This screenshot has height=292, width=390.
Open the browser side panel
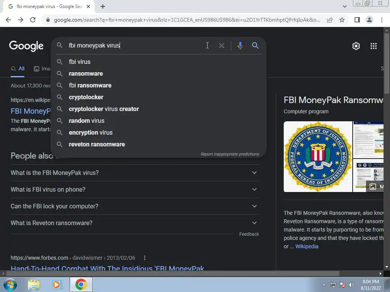click(x=357, y=20)
